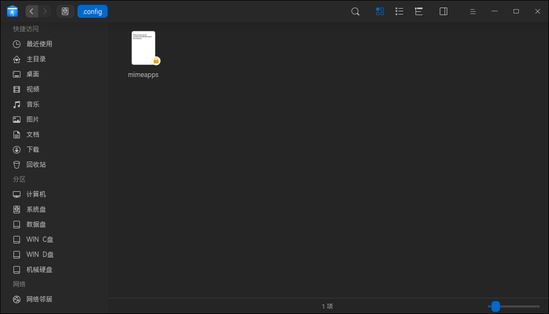Click the icon size zoom slider
This screenshot has width=549, height=314.
point(513,306)
